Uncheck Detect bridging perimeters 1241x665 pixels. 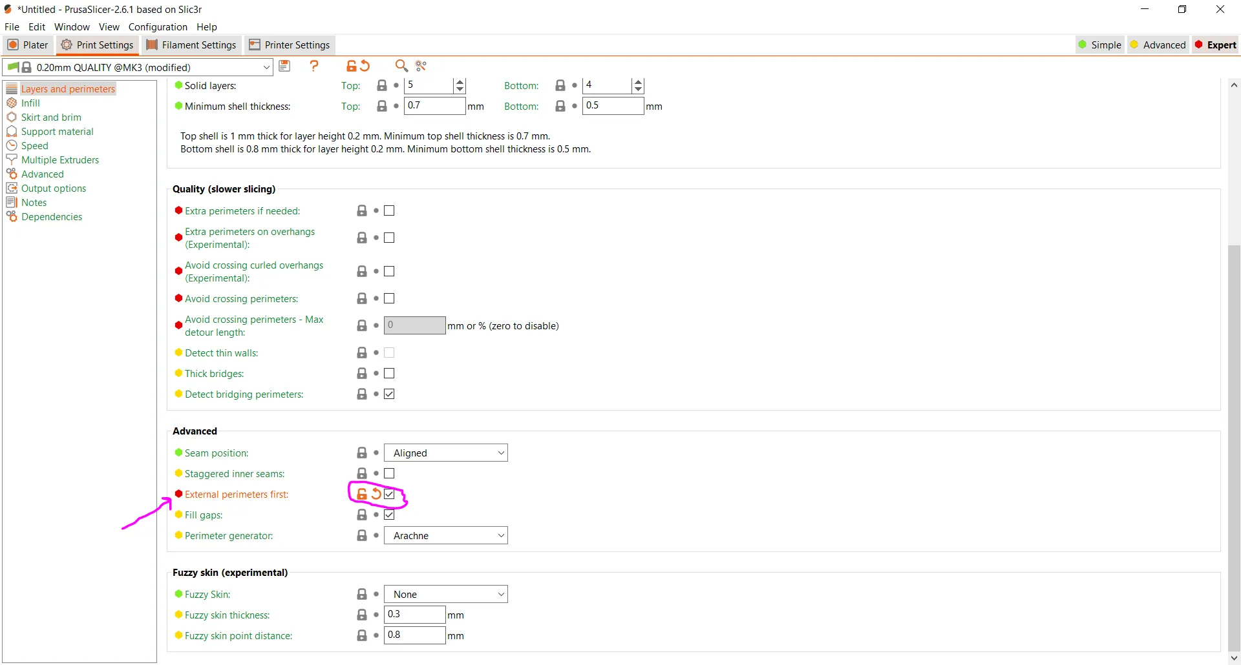[389, 394]
